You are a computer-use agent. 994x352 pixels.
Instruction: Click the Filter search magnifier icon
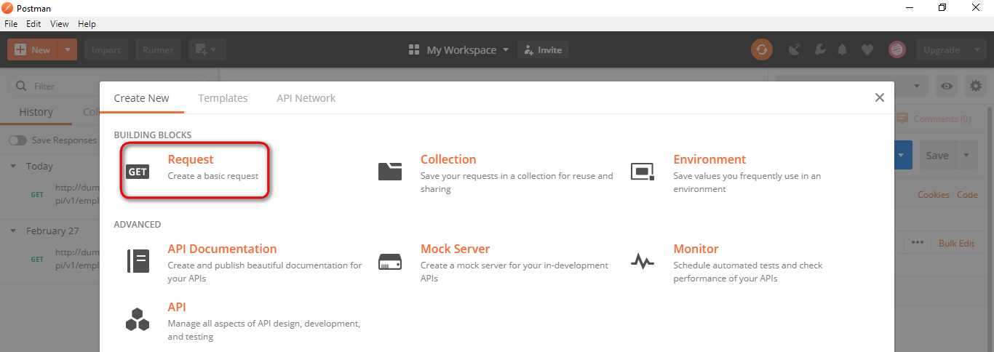[20, 86]
